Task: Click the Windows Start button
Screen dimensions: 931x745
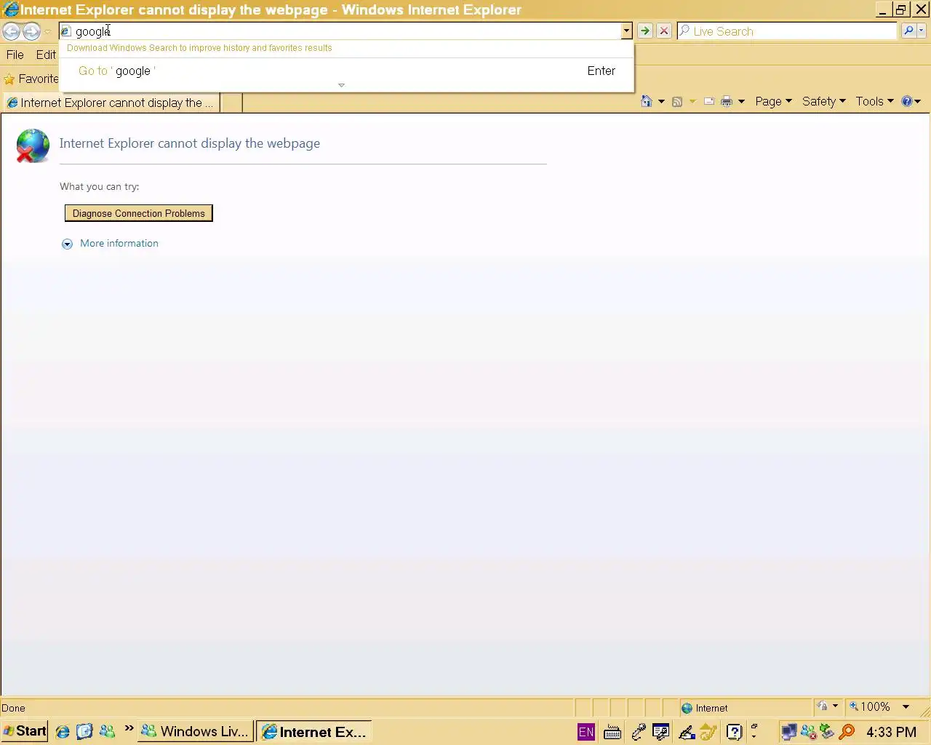Action: 25,731
